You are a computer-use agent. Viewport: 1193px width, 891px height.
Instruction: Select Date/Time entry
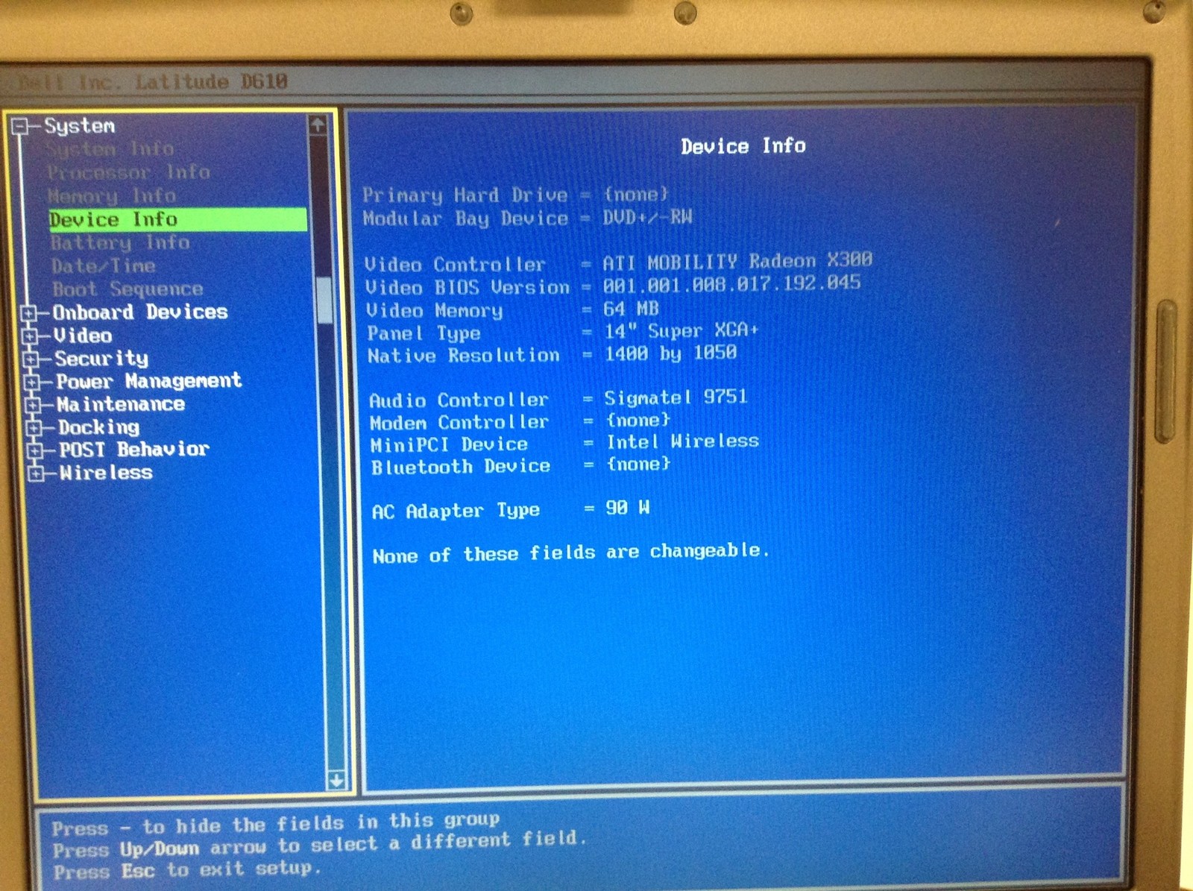104,266
